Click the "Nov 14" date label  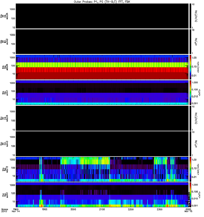click(16, 212)
